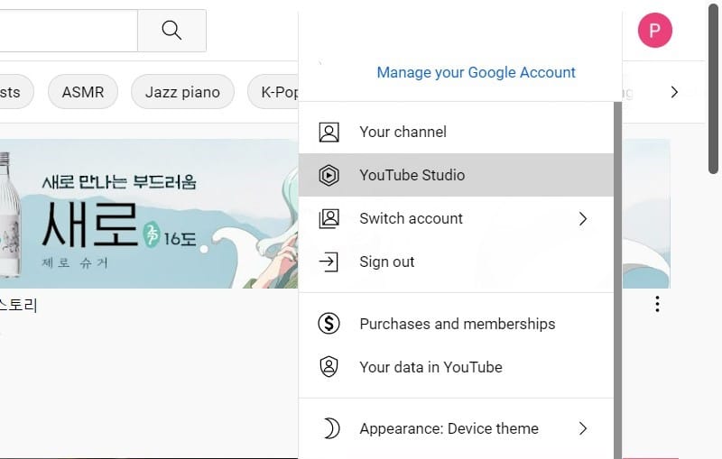The image size is (722, 459).
Task: Open Appearance: Device theme option
Action: (456, 428)
